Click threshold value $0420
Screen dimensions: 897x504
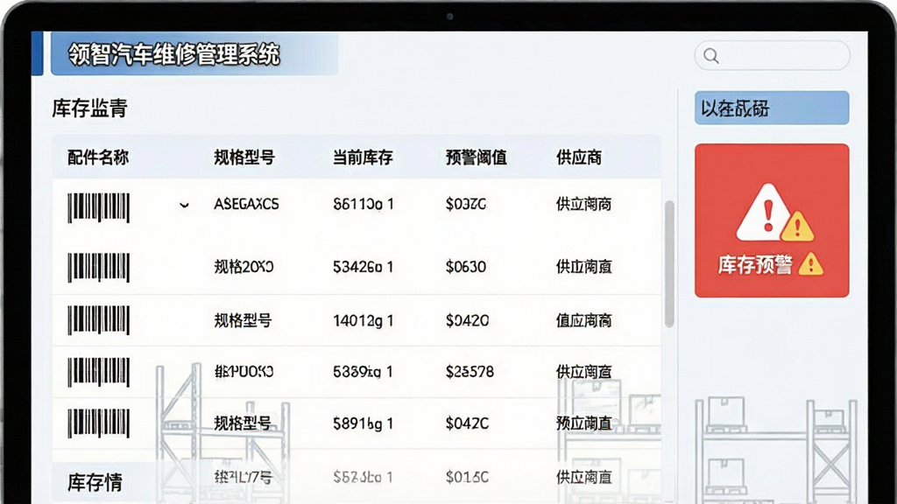[468, 320]
